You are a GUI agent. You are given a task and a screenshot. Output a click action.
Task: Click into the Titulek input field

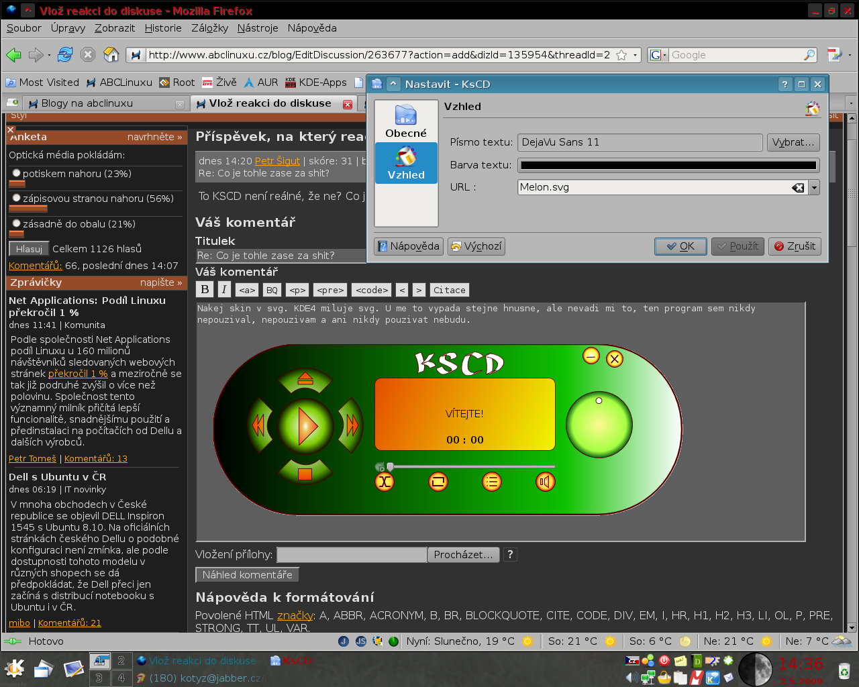coord(281,256)
